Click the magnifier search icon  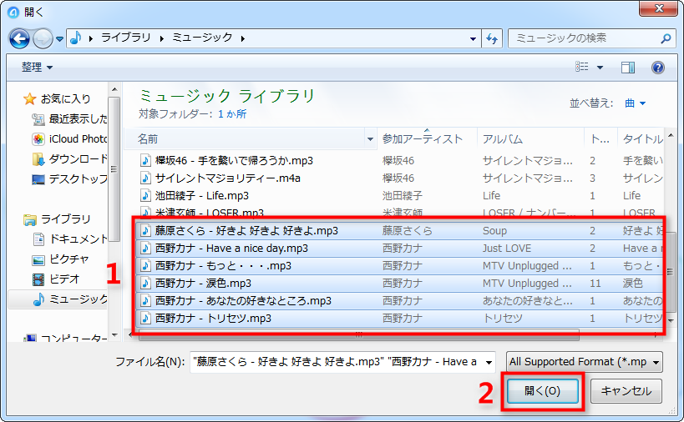[x=666, y=38]
